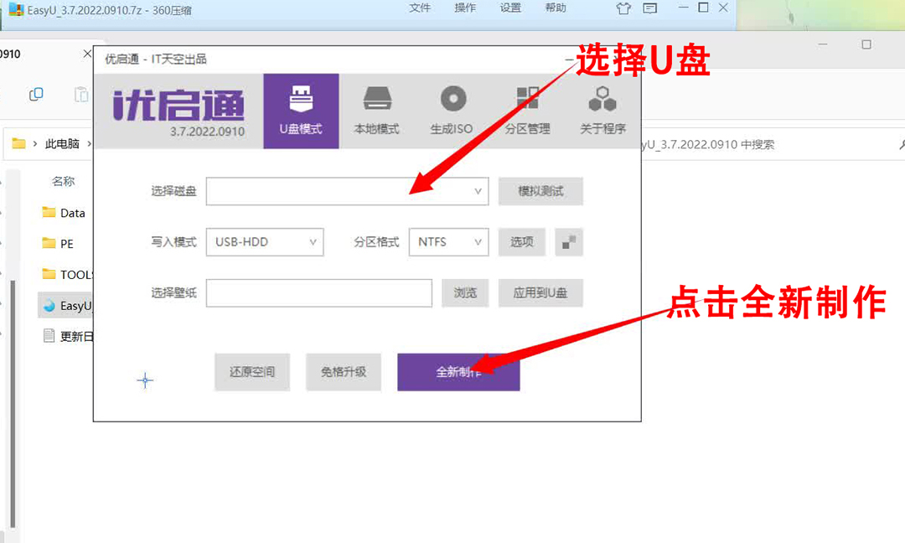Image resolution: width=905 pixels, height=543 pixels.
Task: Click the paste icon in Explorer toolbar
Action: click(x=81, y=94)
